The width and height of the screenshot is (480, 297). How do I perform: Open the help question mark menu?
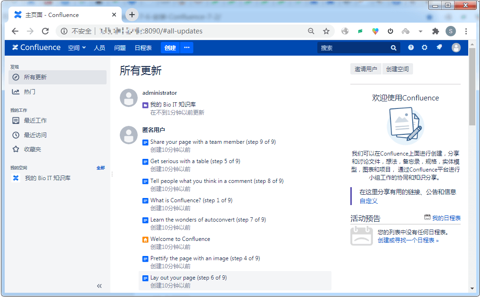click(411, 48)
